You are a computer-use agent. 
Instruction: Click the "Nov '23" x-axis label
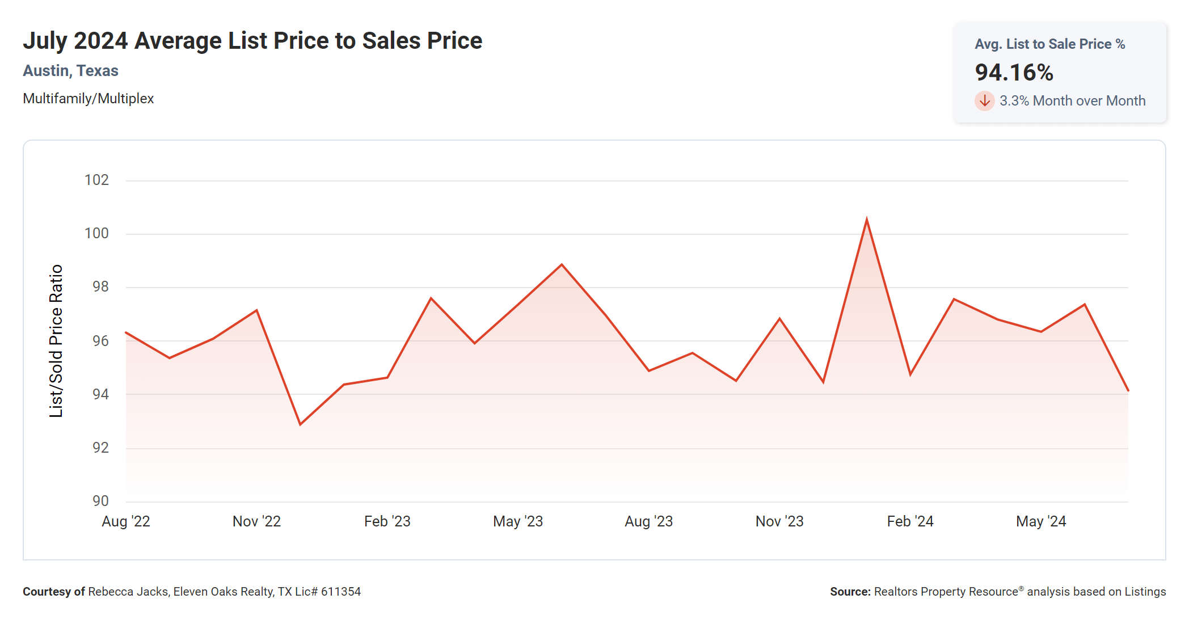[779, 521]
